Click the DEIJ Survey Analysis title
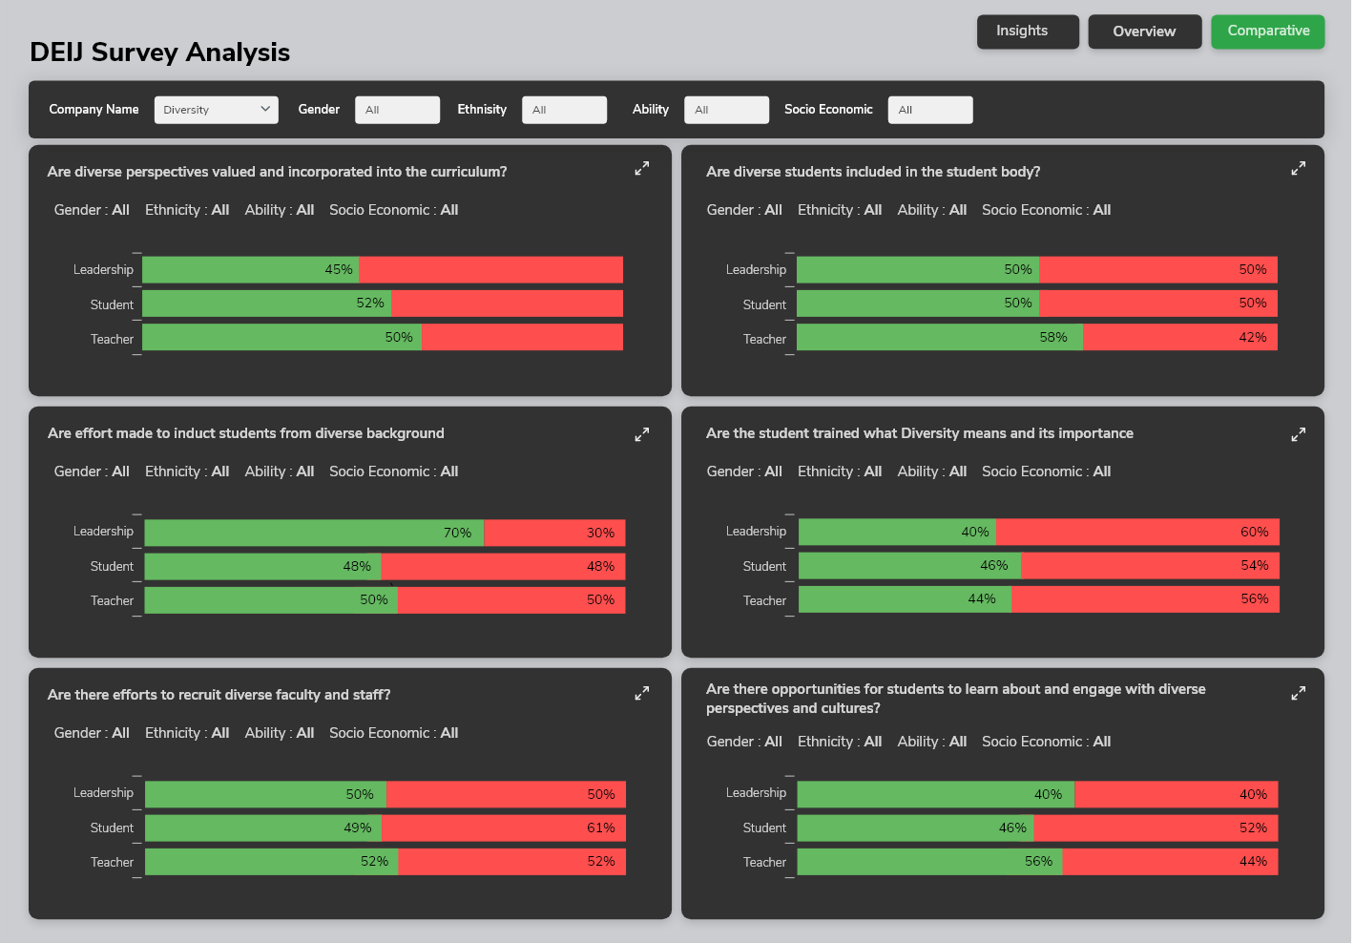The width and height of the screenshot is (1354, 943). point(160,52)
